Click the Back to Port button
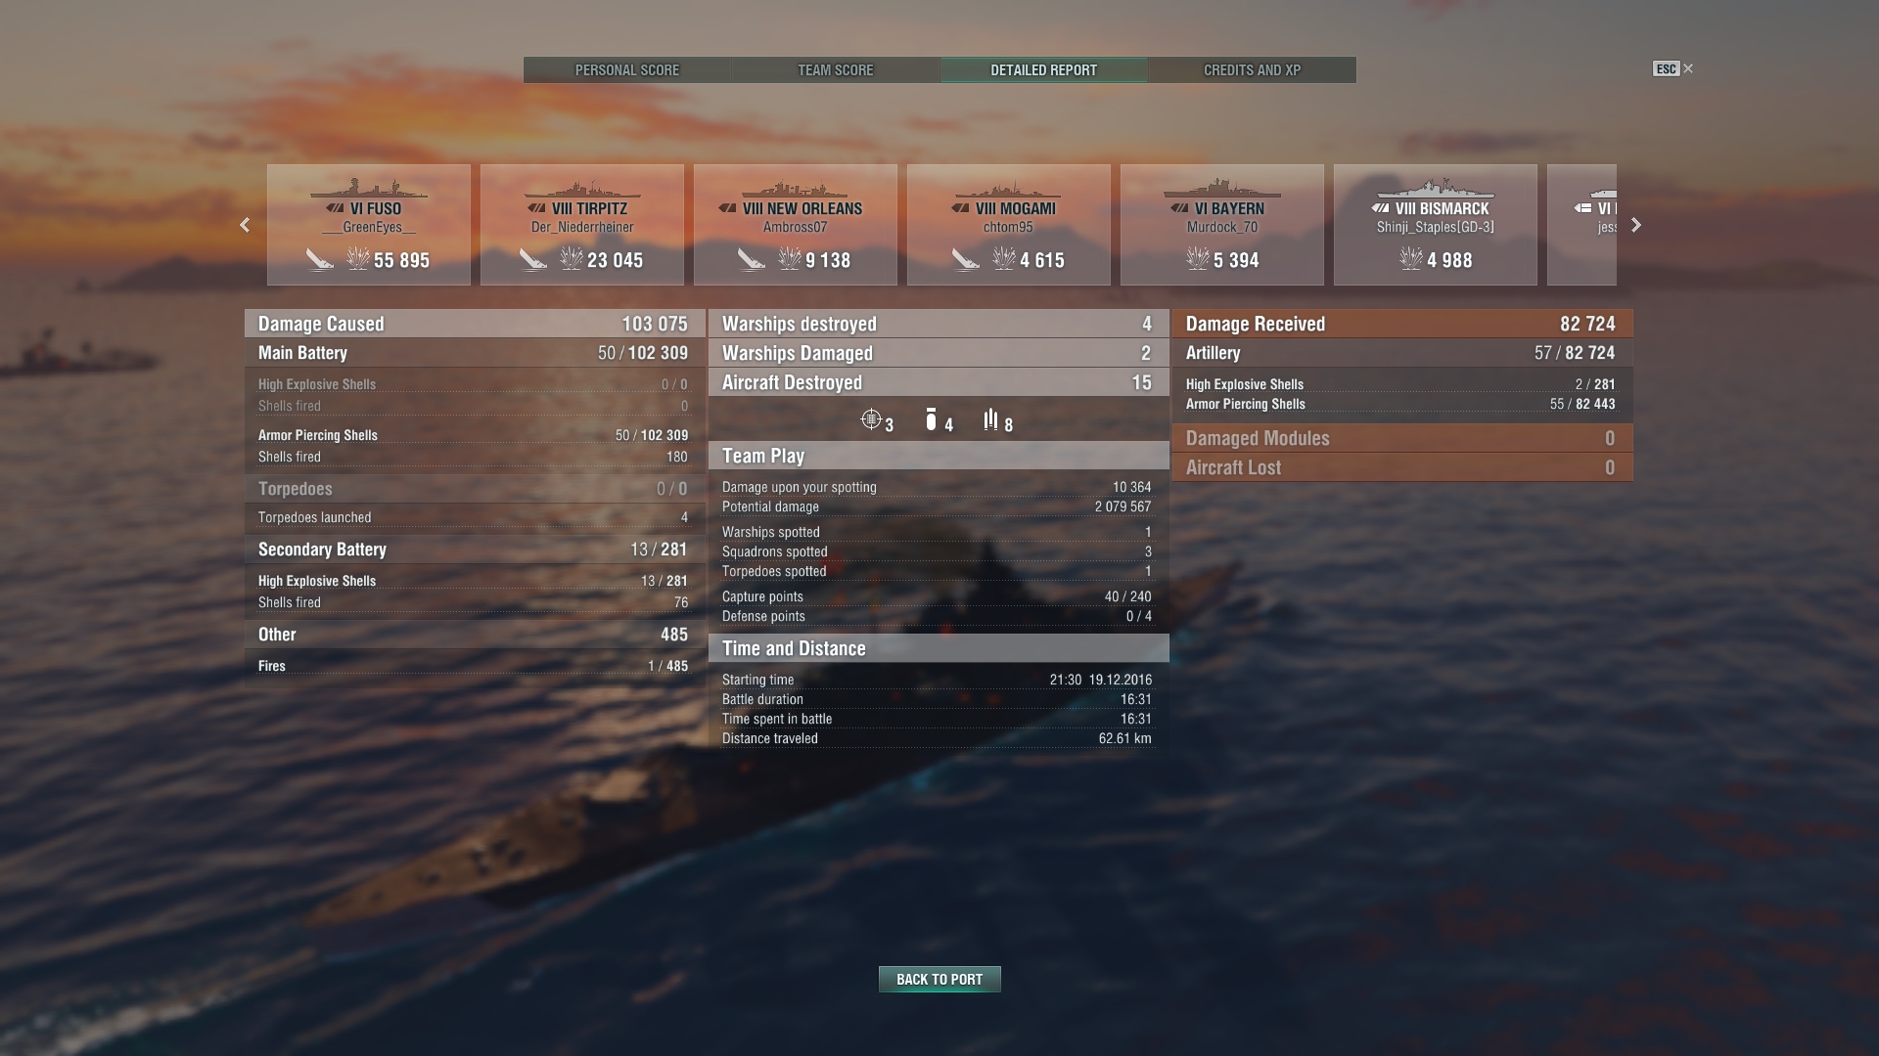 click(x=939, y=979)
